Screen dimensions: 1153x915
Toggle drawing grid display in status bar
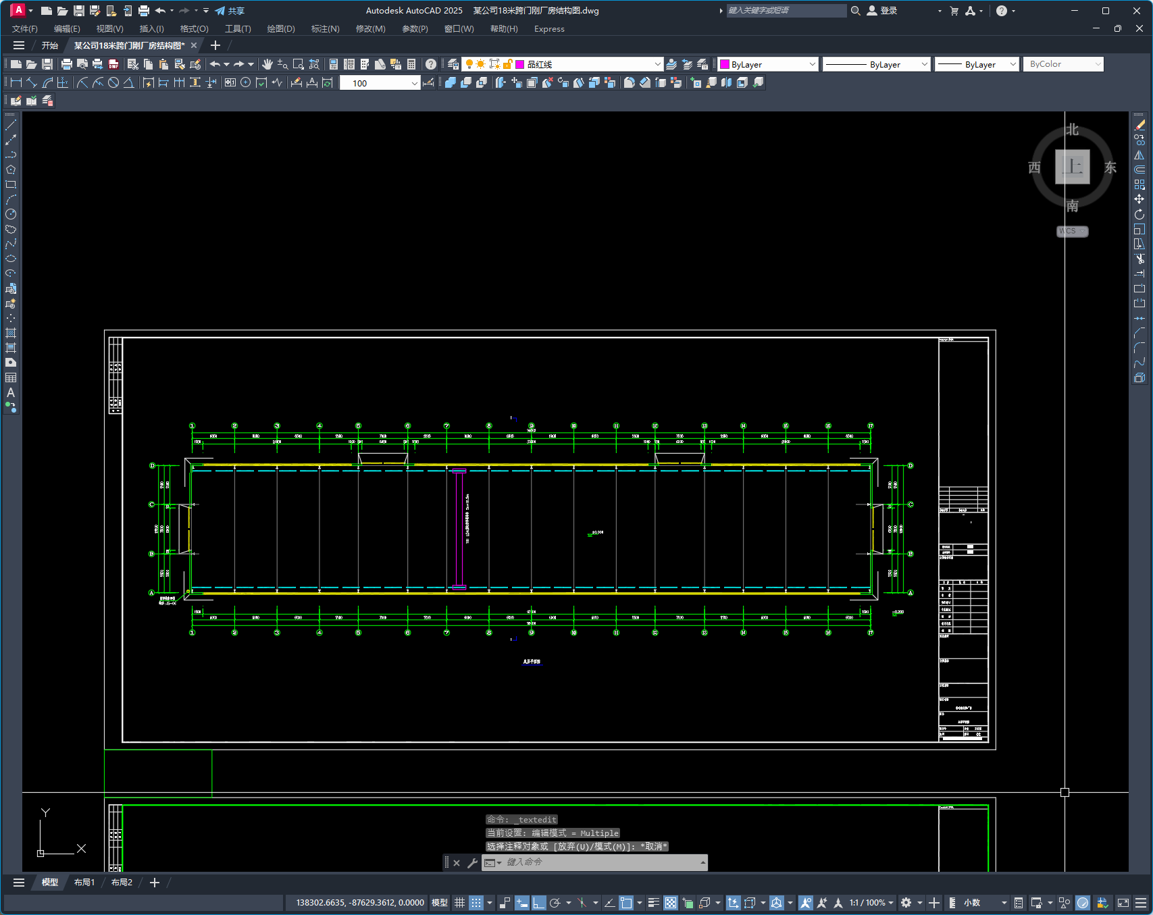[x=459, y=903]
